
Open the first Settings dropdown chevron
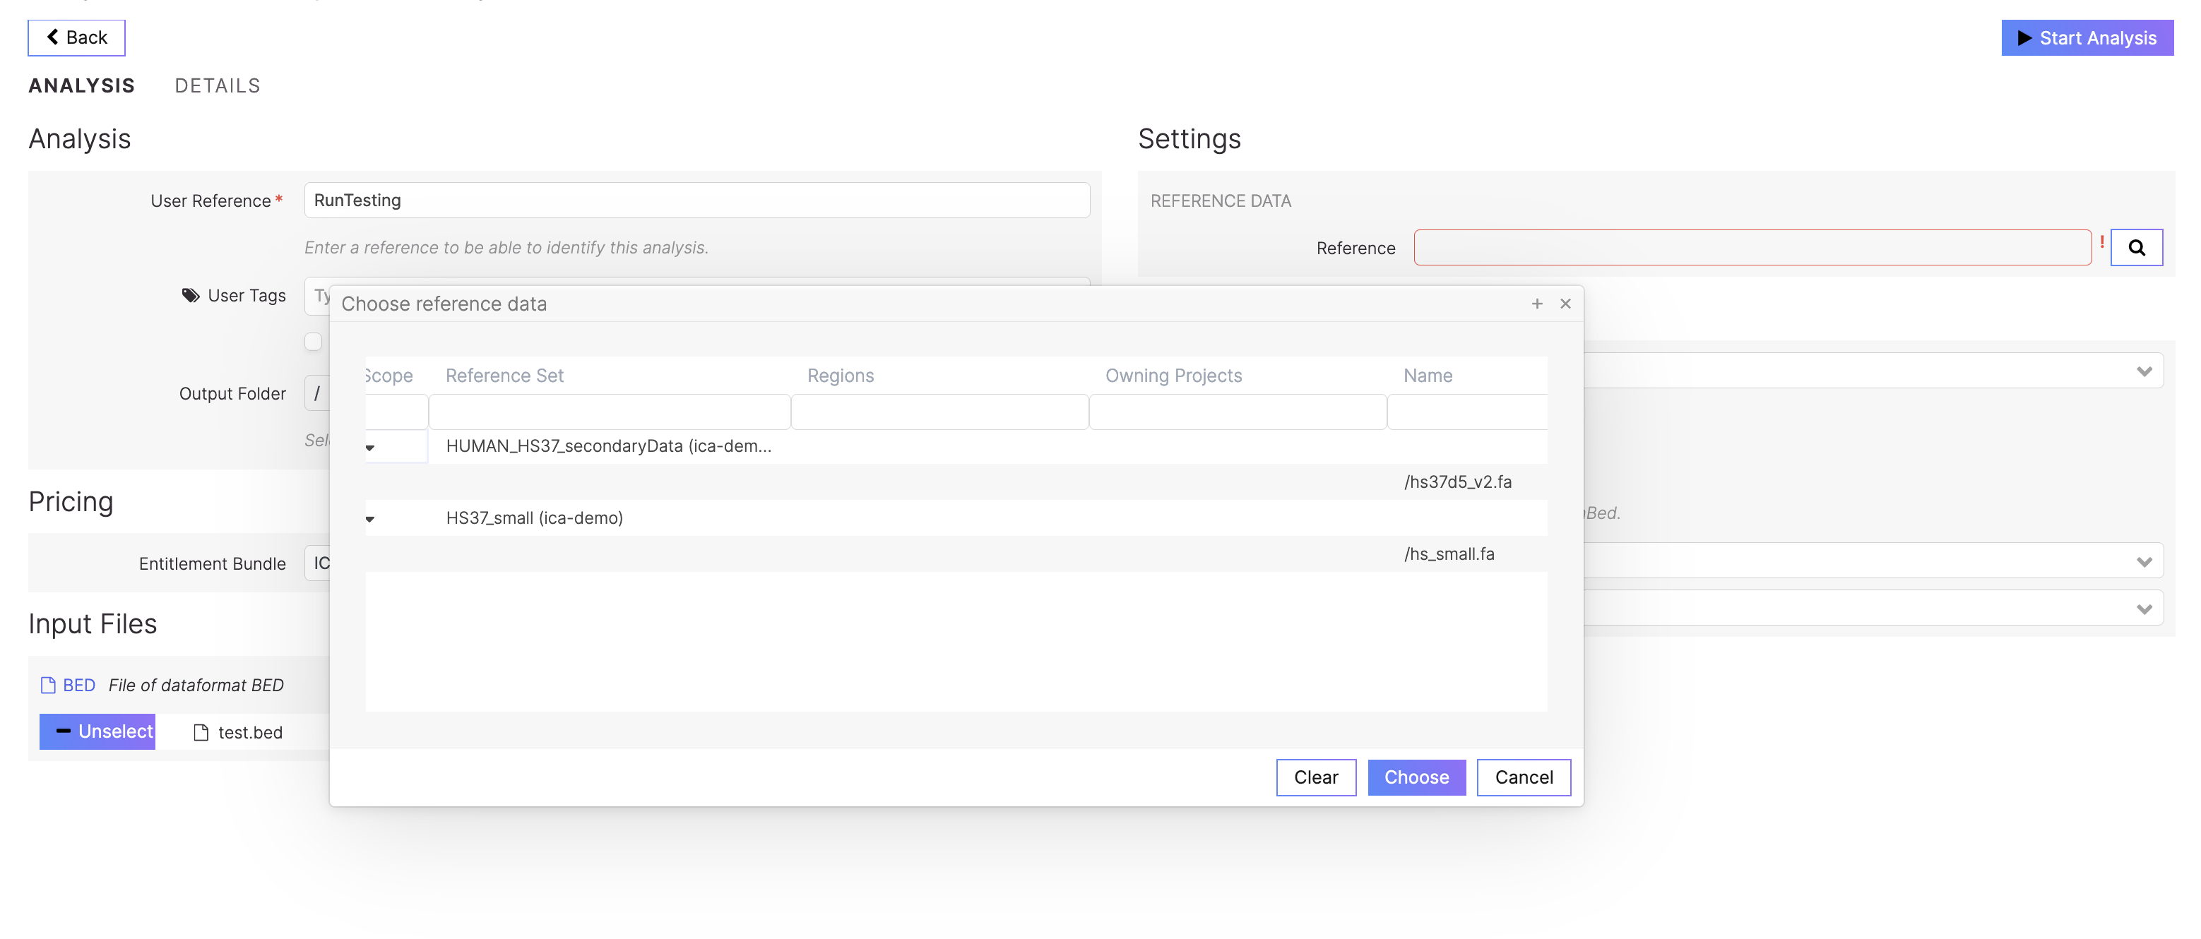tap(2143, 371)
